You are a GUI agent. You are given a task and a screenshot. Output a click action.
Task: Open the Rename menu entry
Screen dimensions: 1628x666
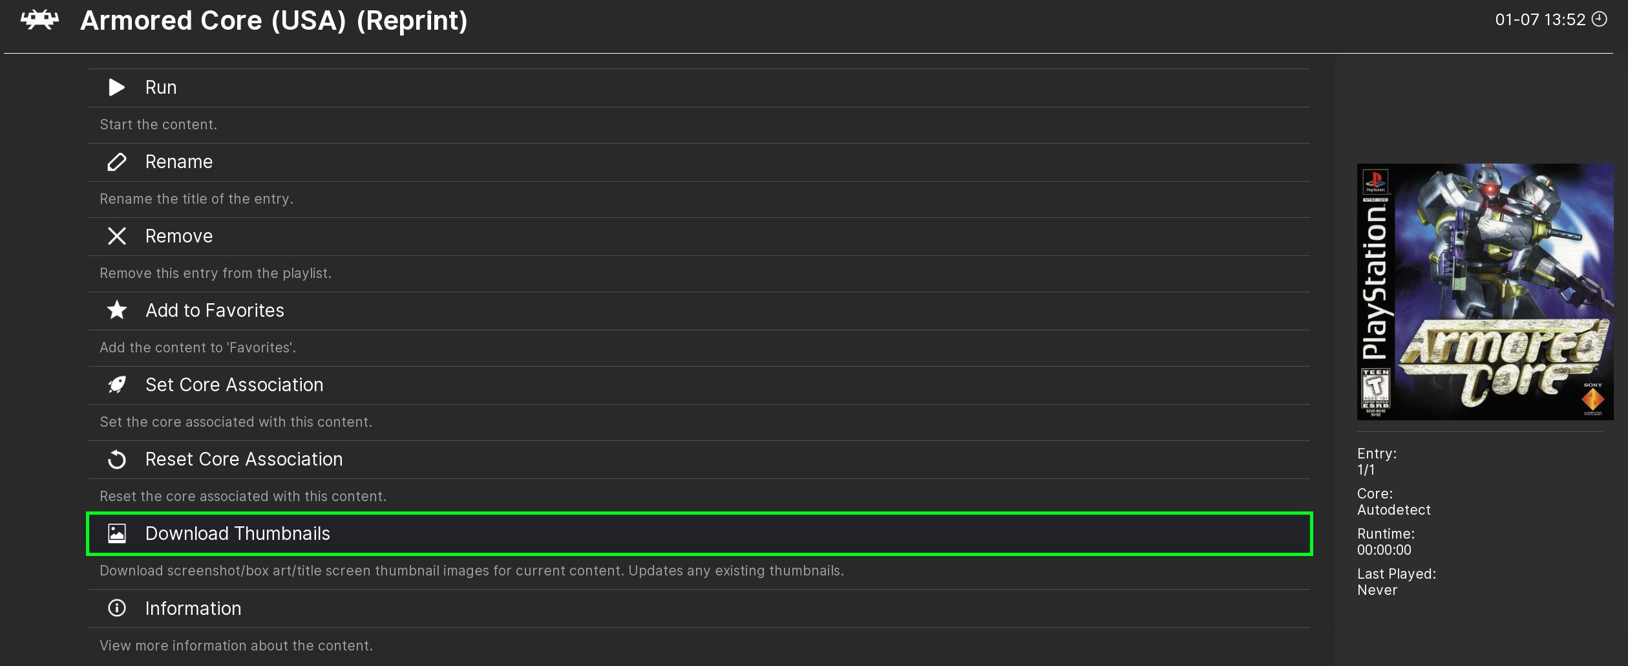pyautogui.click(x=699, y=162)
